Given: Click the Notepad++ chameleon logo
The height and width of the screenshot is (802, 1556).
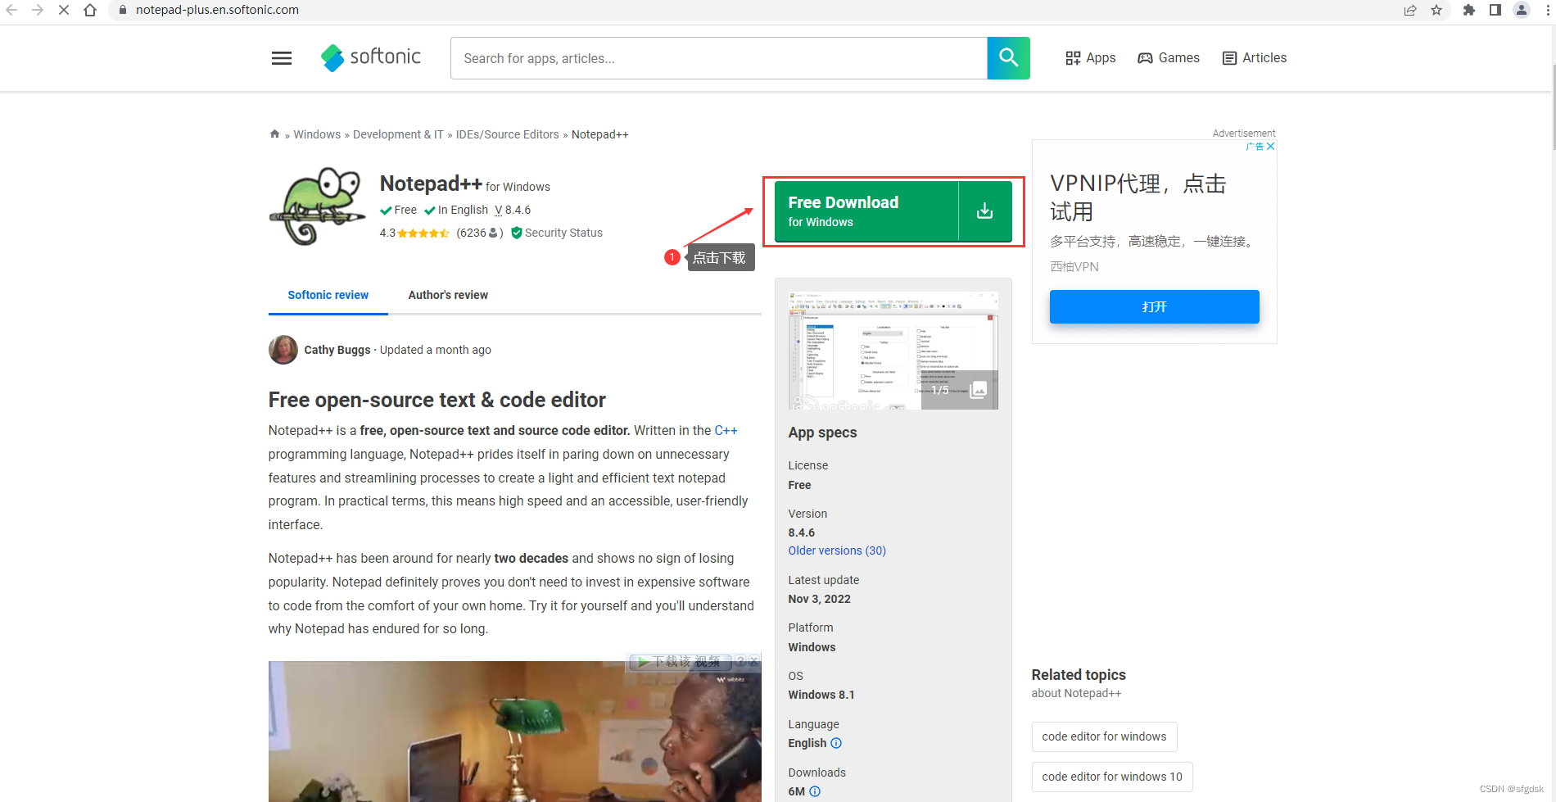Looking at the screenshot, I should point(318,206).
